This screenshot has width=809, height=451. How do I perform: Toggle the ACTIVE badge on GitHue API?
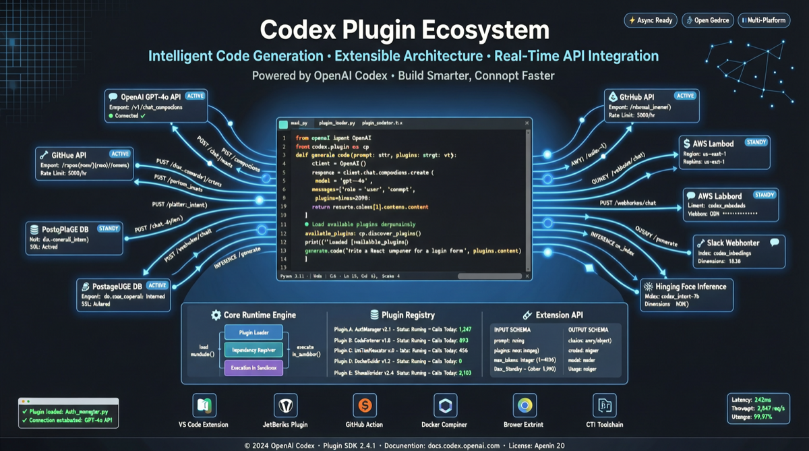click(120, 154)
